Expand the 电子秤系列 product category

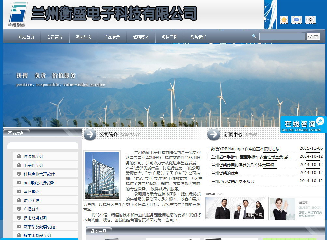coord(33,165)
